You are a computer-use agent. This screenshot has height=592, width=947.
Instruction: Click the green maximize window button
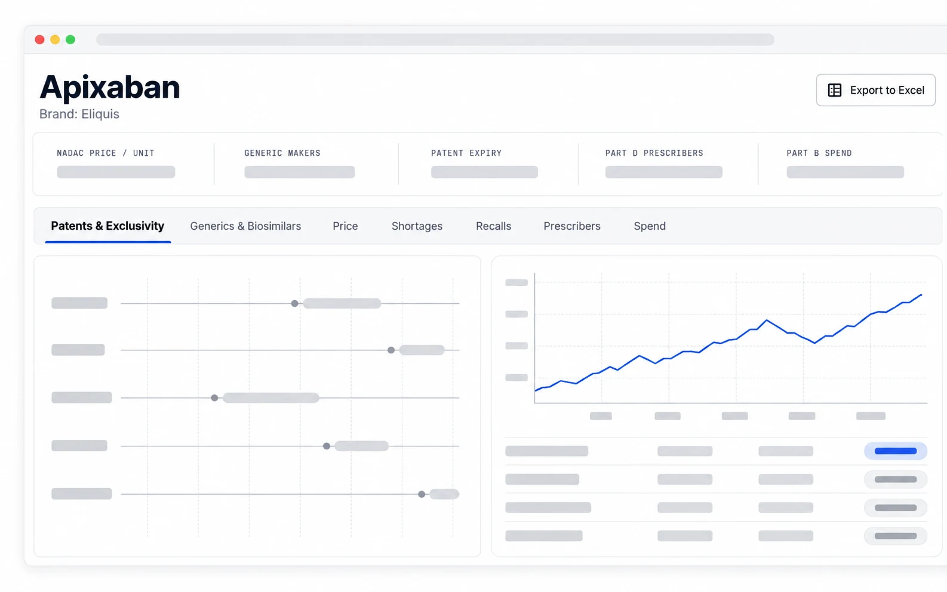tap(70, 39)
